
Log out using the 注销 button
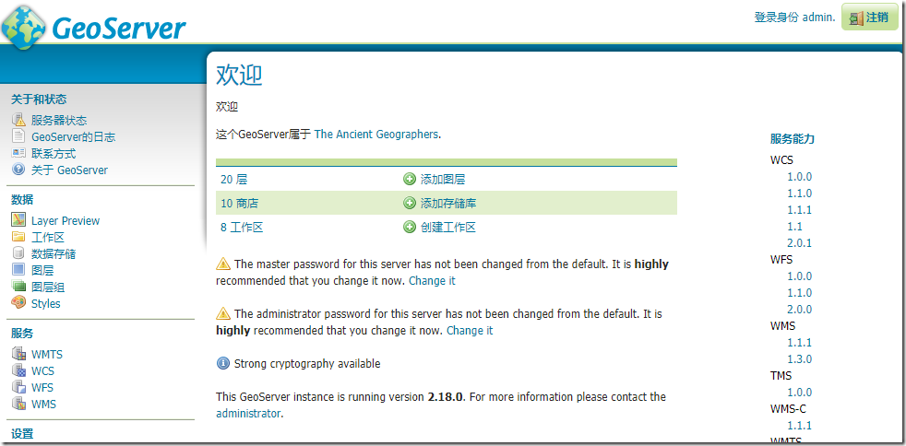coord(870,17)
